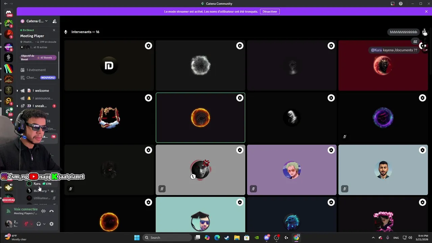Open headphones output options chevron
This screenshot has height=243, width=432.
click(44, 224)
